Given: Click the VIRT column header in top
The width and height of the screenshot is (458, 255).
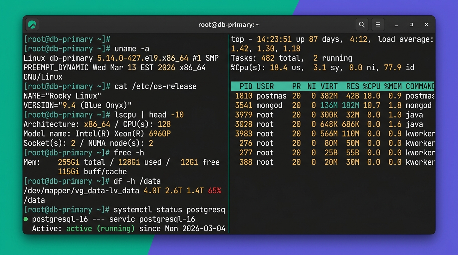Looking at the screenshot, I should (329, 87).
